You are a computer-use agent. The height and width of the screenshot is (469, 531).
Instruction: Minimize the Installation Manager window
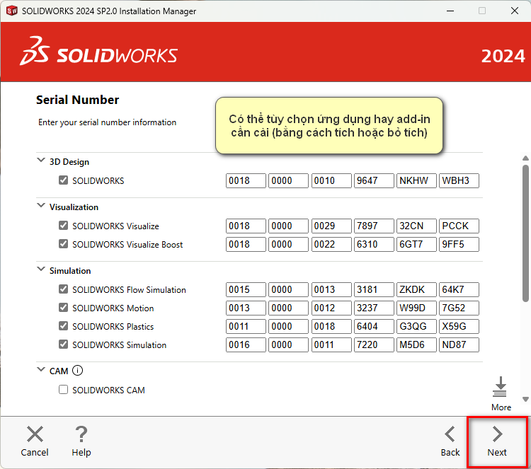click(450, 11)
